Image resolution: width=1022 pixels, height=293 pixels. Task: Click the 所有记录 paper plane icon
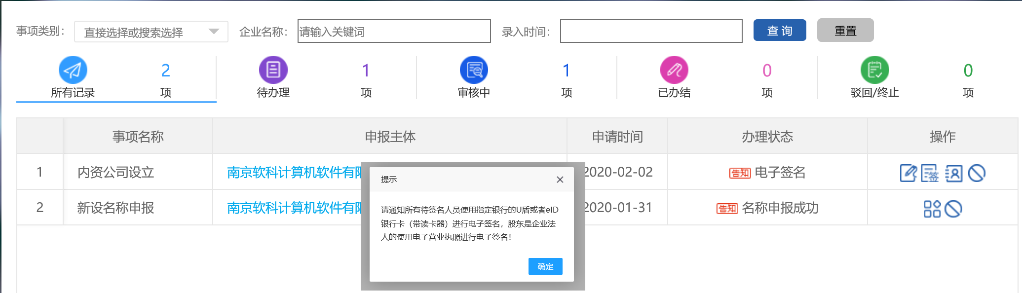click(73, 70)
